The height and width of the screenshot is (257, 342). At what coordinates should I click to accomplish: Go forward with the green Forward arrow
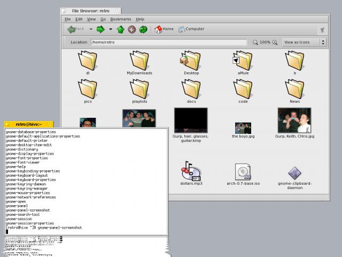100,29
